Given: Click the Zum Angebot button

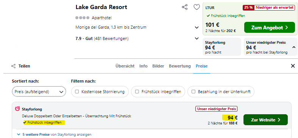Looking at the screenshot, I should [x=270, y=28].
